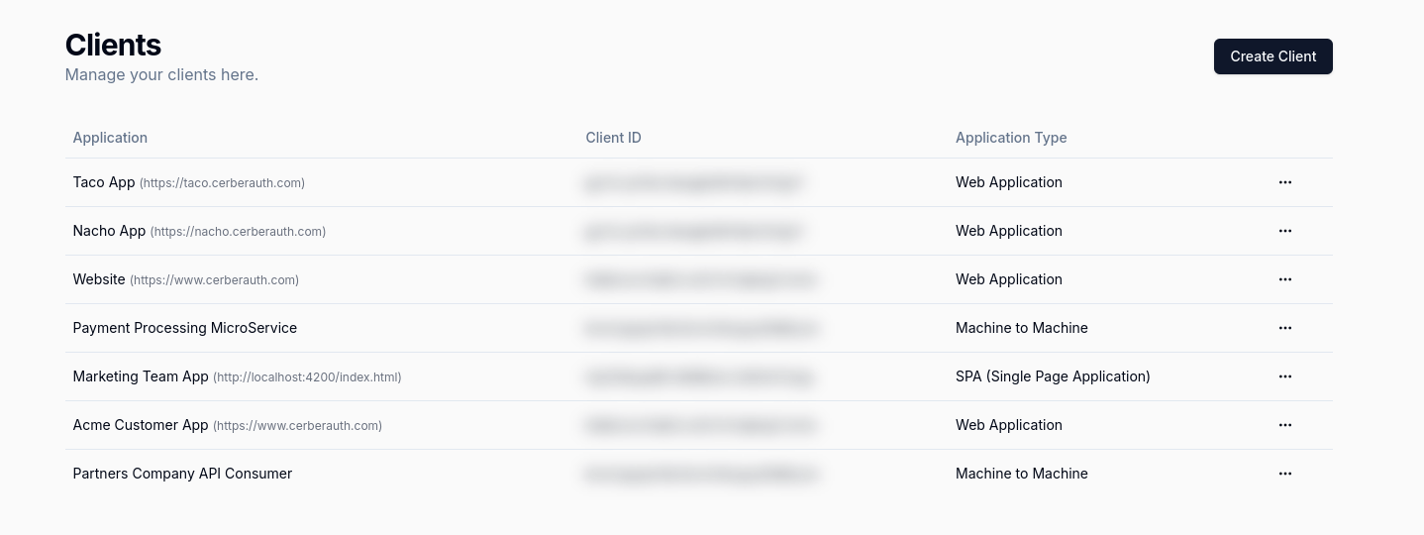The width and height of the screenshot is (1424, 535).
Task: Click the Client ID column header
Action: pos(613,138)
